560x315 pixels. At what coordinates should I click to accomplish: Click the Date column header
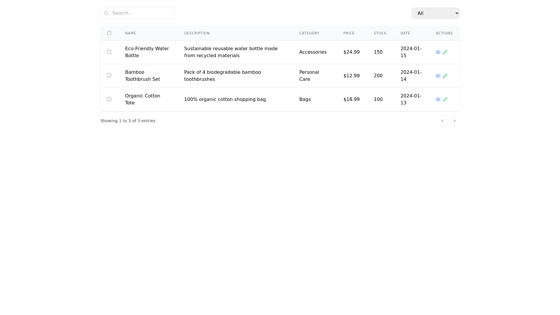405,33
